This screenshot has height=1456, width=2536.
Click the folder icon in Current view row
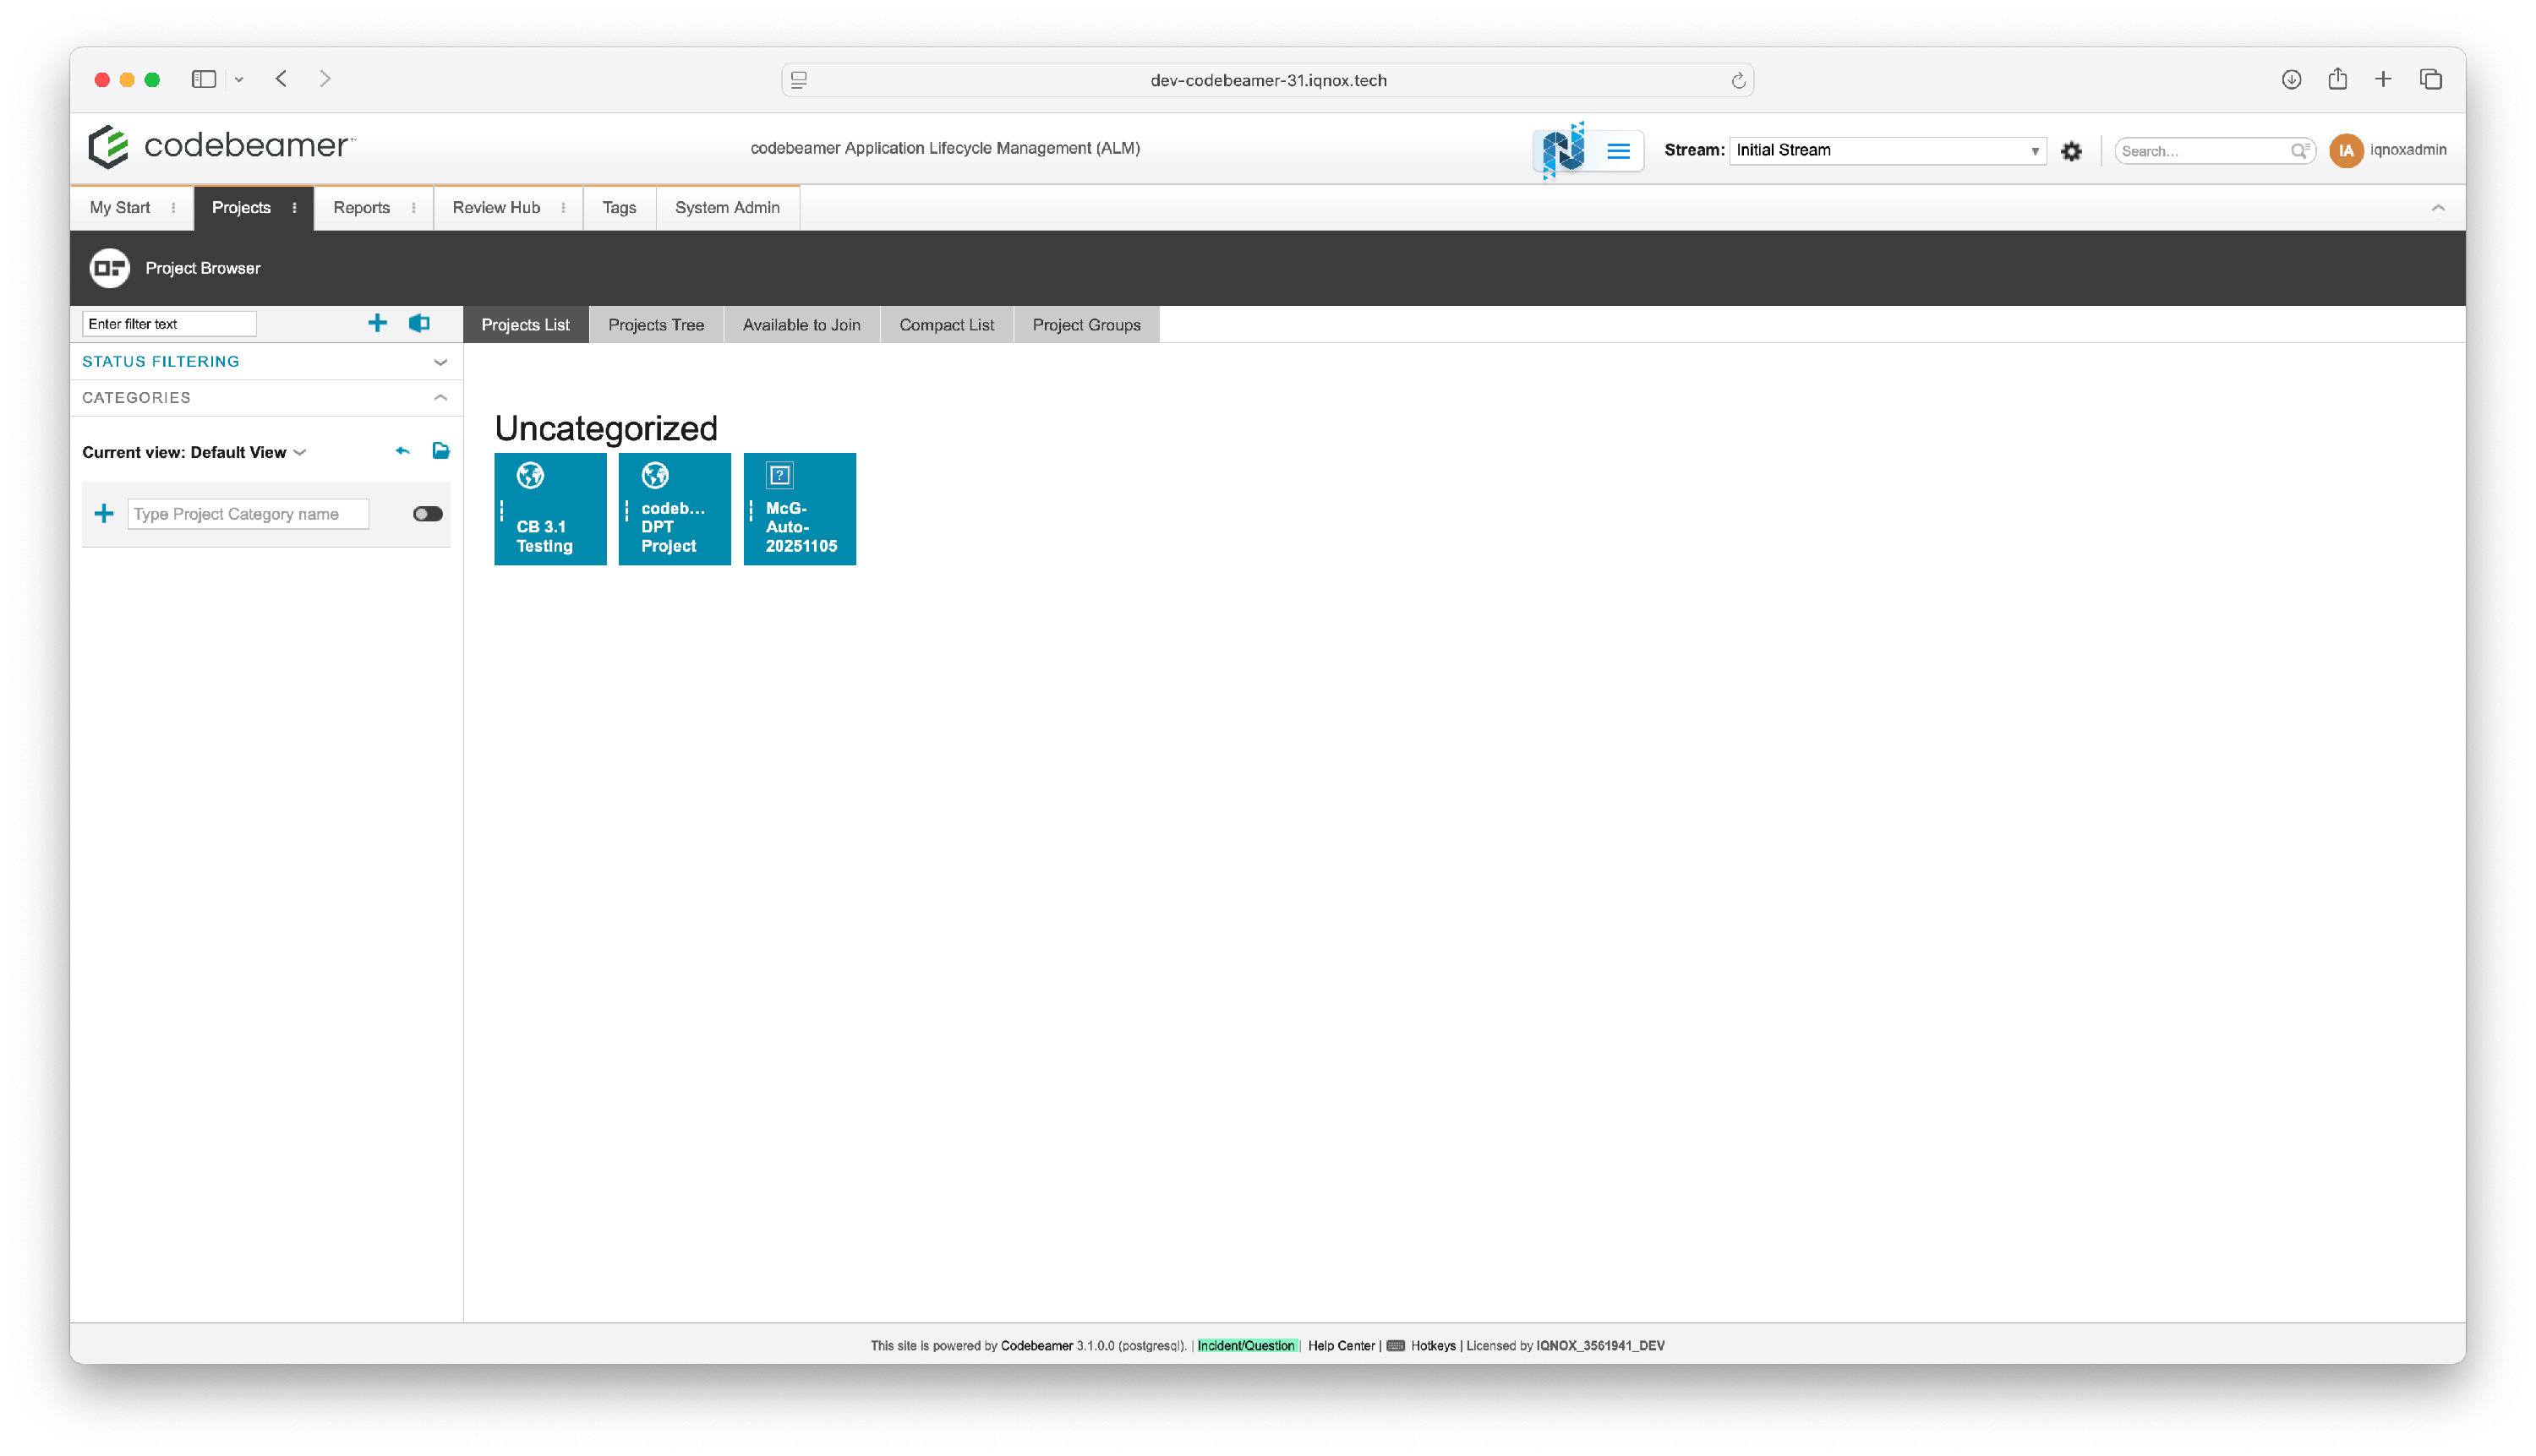coord(440,451)
